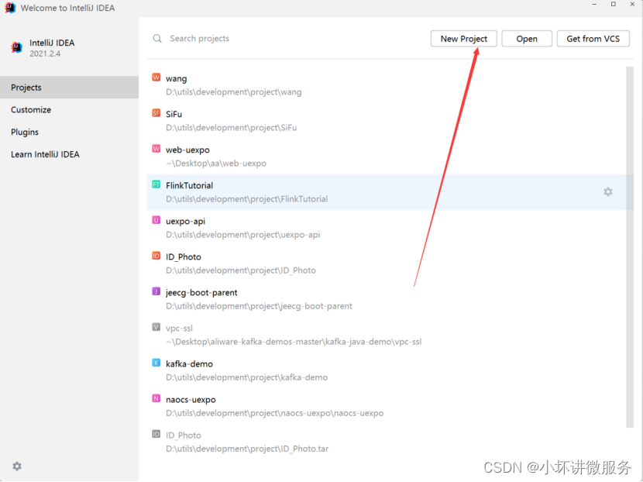Click path ending project\uexpo-api
This screenshot has width=643, height=482.
point(242,235)
